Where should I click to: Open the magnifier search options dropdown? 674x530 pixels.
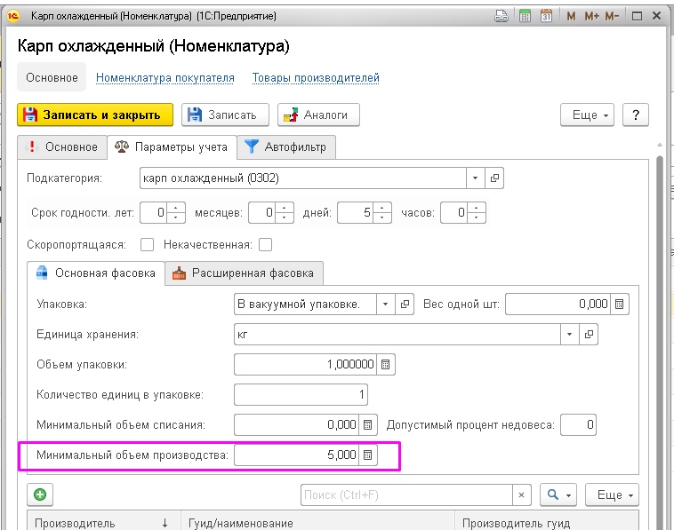559,494
